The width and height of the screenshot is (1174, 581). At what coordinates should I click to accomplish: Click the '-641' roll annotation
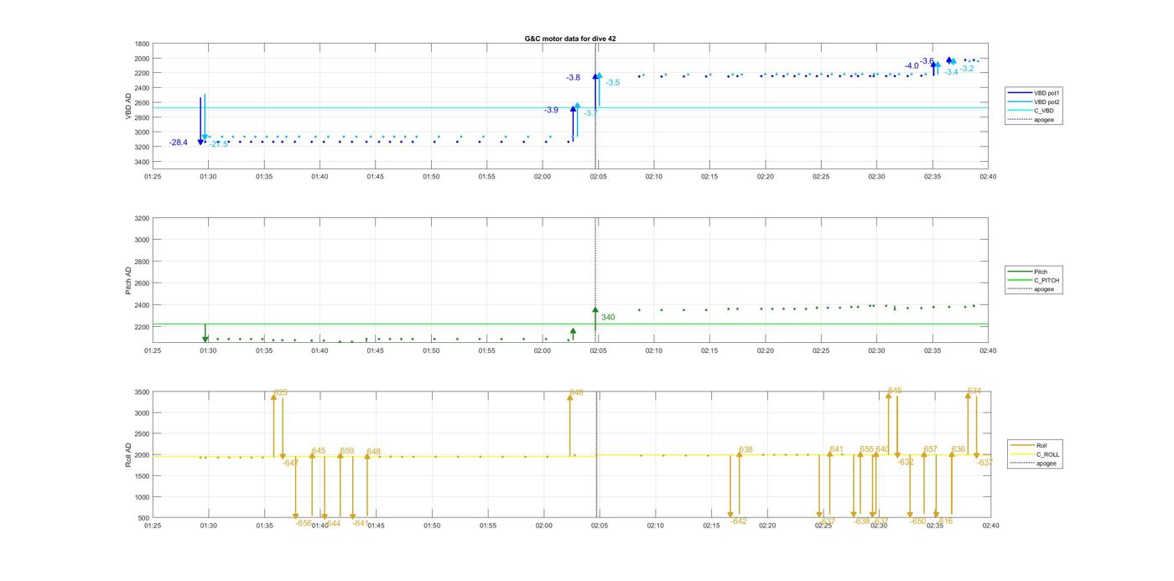pyautogui.click(x=361, y=522)
